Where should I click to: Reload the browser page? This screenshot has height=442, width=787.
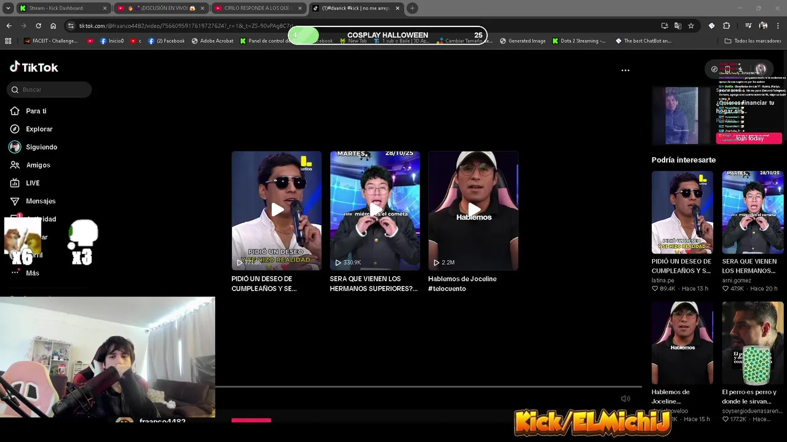[38, 26]
